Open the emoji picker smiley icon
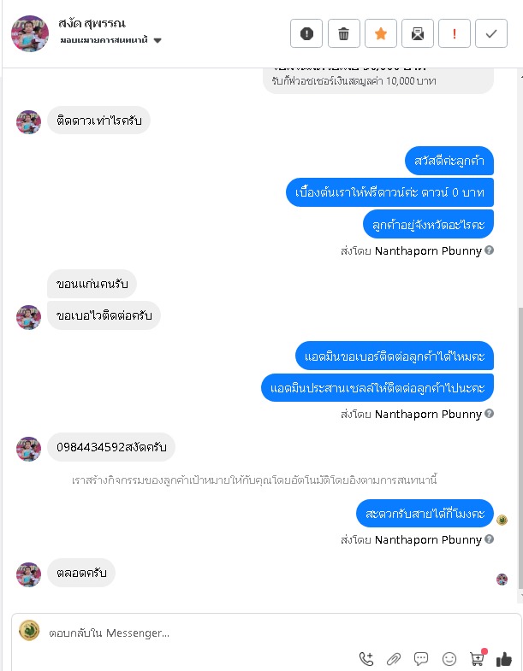Viewport: 523px width, 671px height. pos(449,659)
